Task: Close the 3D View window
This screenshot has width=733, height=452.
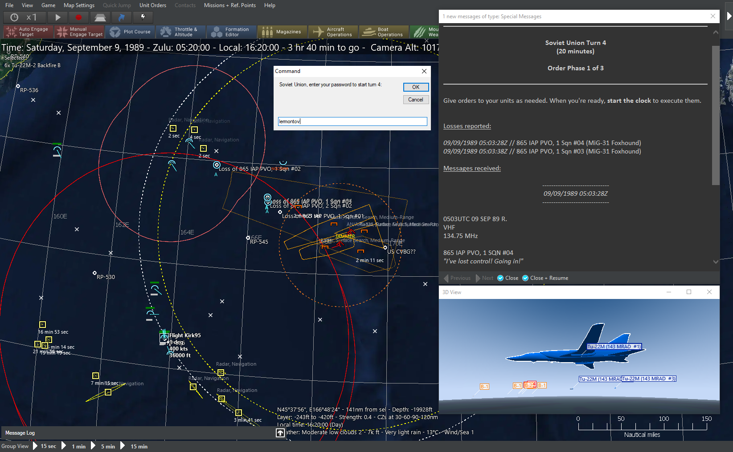Action: point(709,292)
